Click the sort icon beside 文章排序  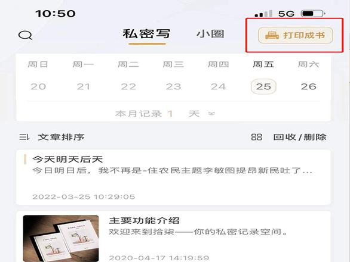tap(24, 137)
